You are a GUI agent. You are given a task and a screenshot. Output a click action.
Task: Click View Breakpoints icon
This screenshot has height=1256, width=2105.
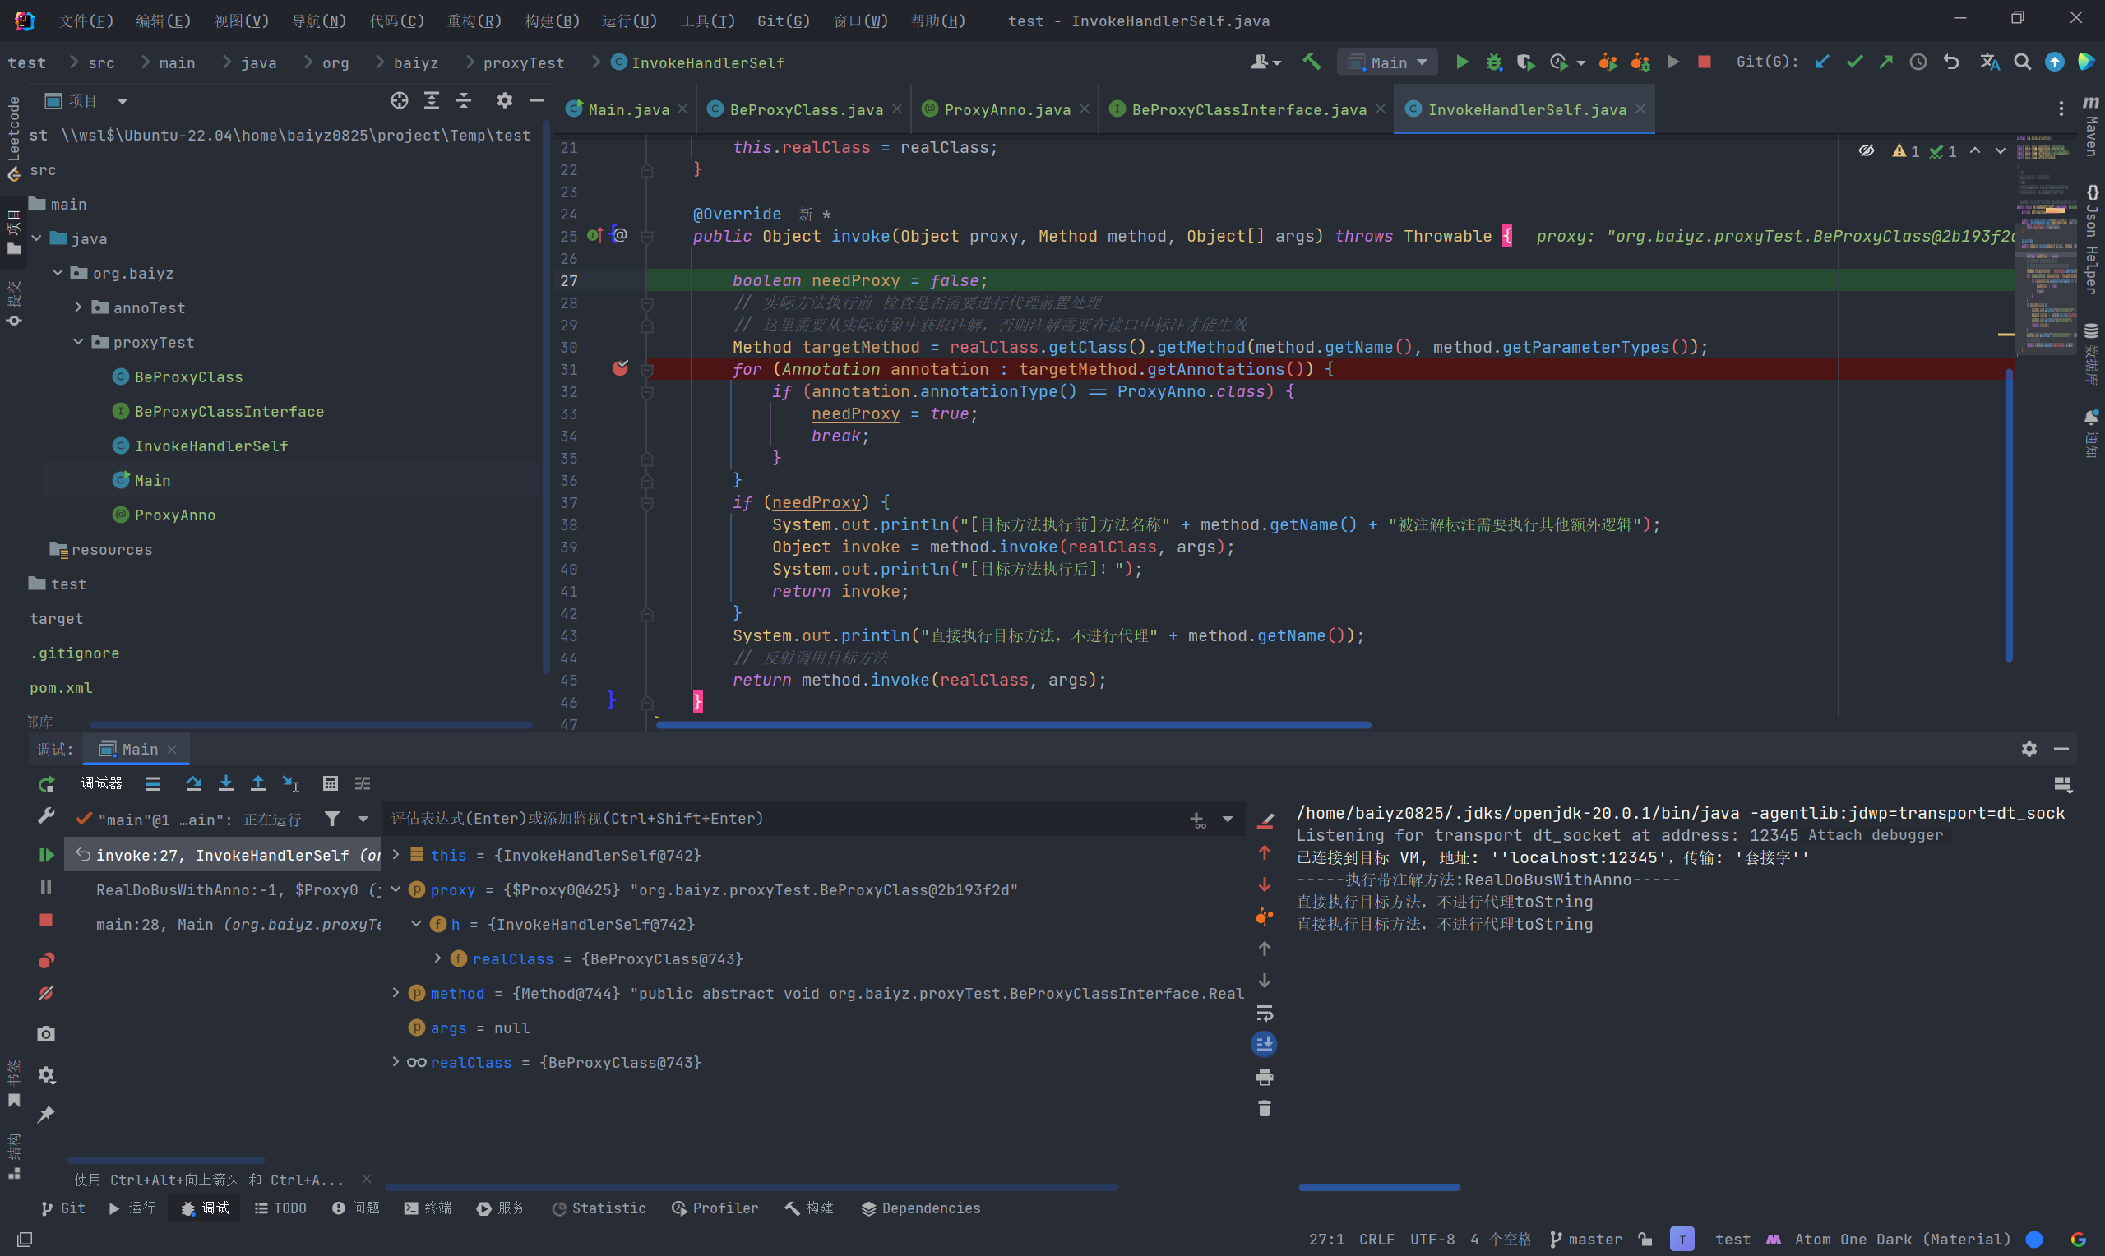coord(47,960)
